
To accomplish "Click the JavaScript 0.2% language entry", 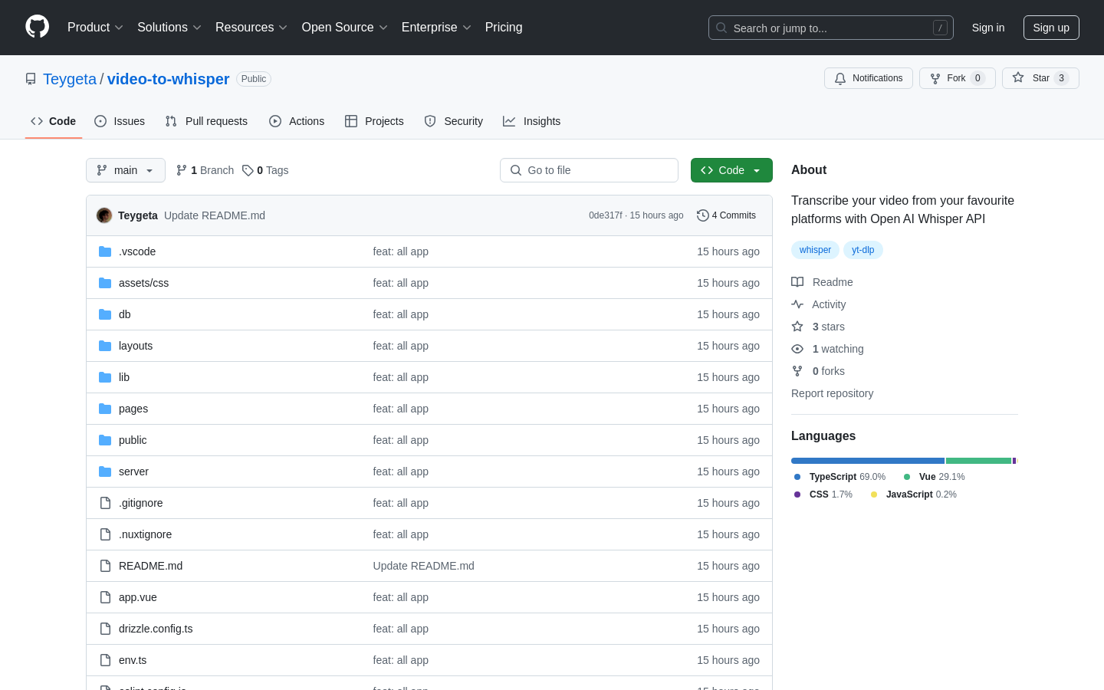I will (x=913, y=495).
